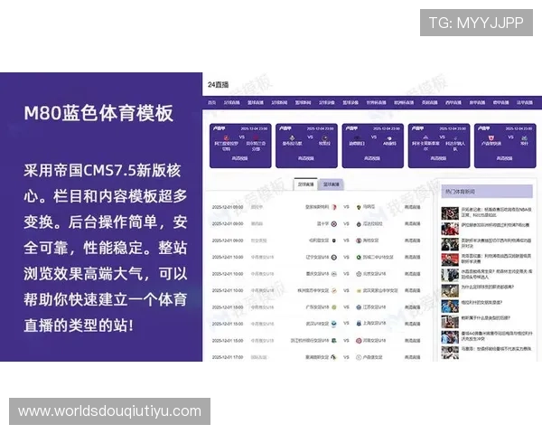The image size is (542, 434).
Task: Click away team logo in third 卢森甲 card
Action: click(389, 138)
